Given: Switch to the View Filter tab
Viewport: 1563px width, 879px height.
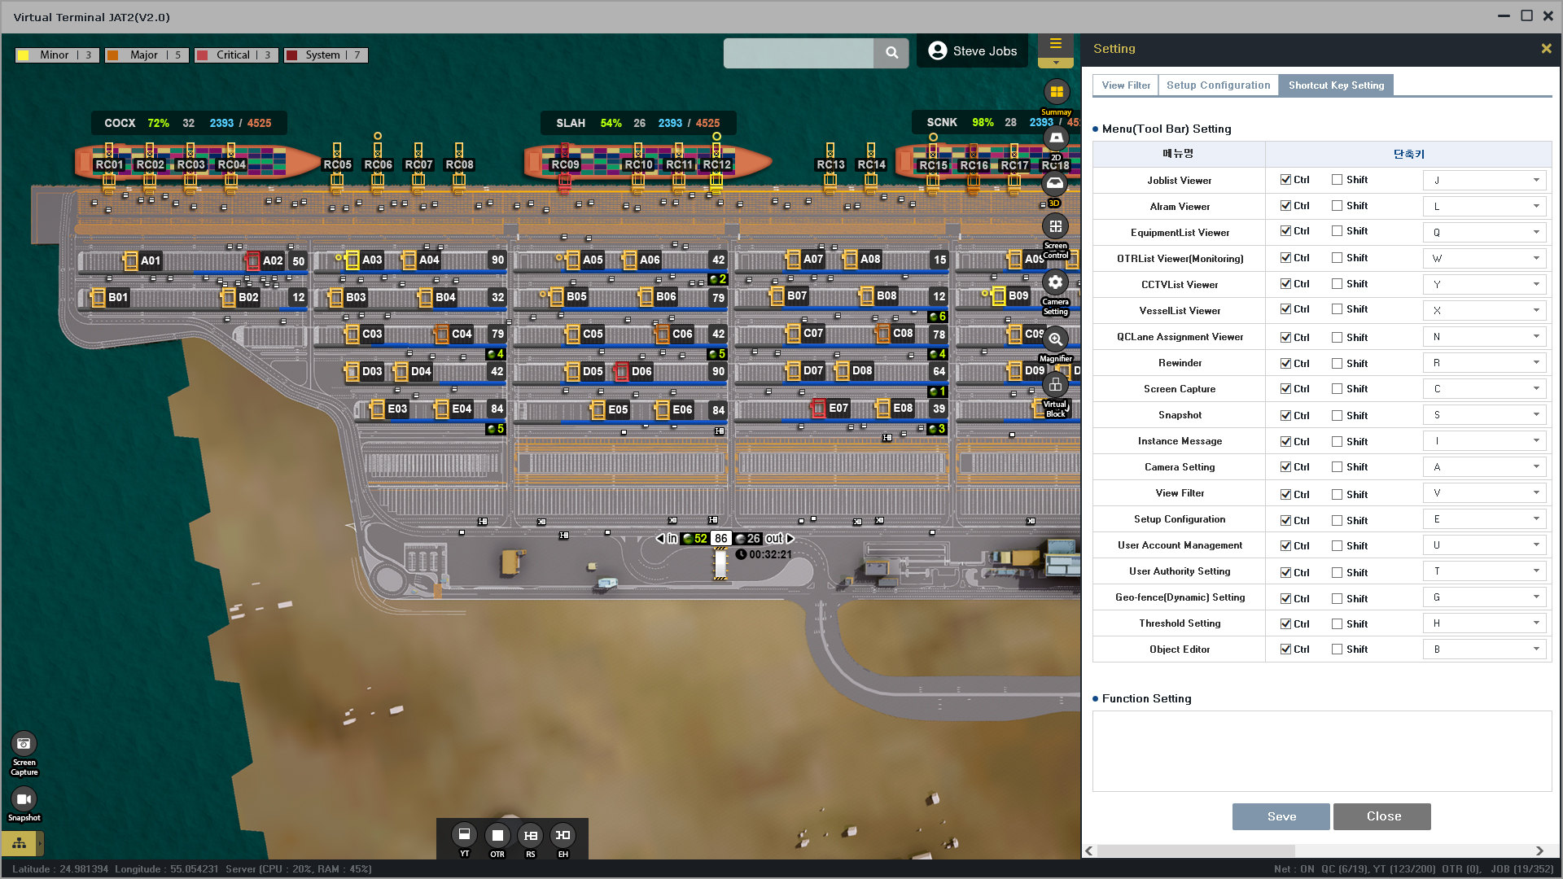Looking at the screenshot, I should pyautogui.click(x=1126, y=85).
